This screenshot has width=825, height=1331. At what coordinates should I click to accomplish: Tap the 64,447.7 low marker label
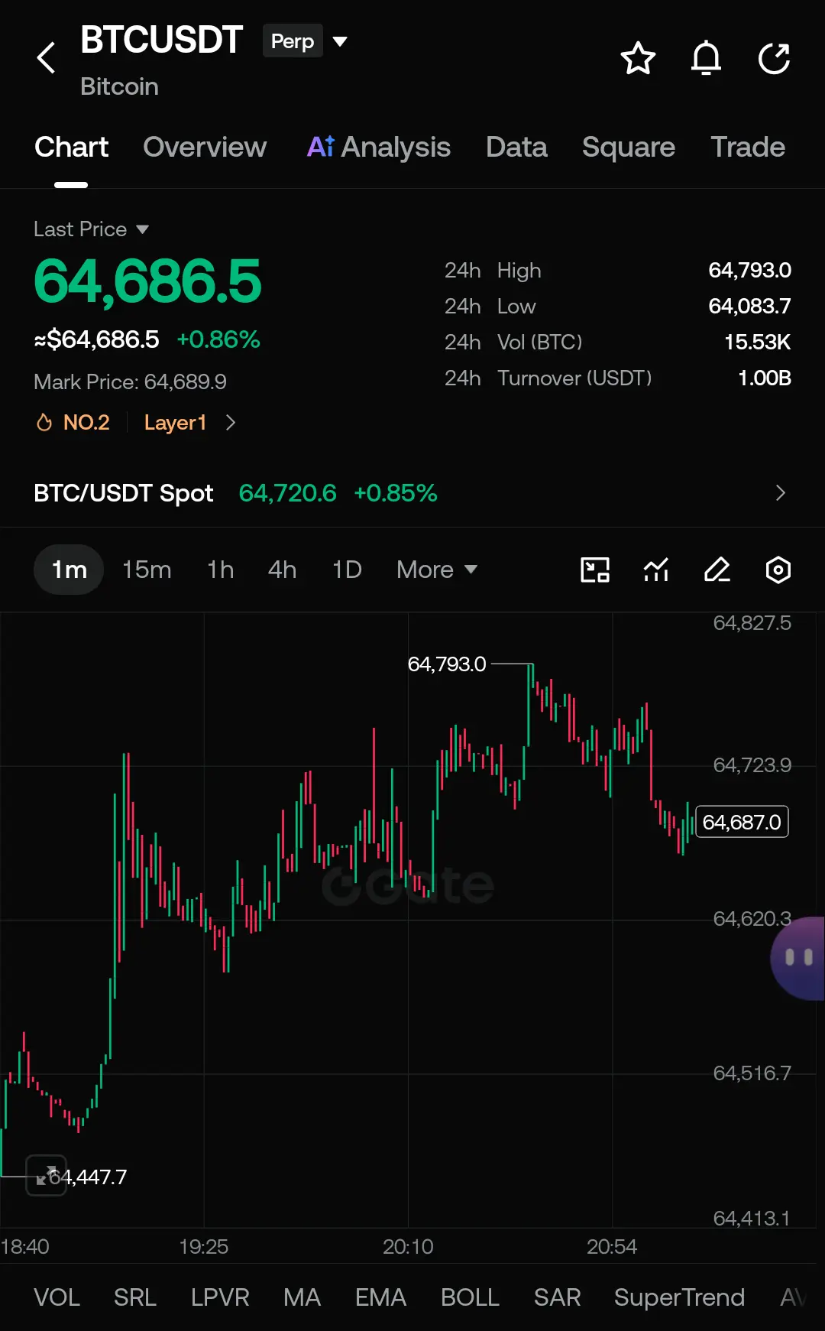tap(88, 1177)
